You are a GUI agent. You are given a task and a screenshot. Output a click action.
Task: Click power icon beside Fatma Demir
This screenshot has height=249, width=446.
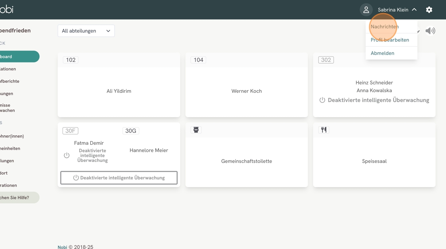[x=67, y=156]
